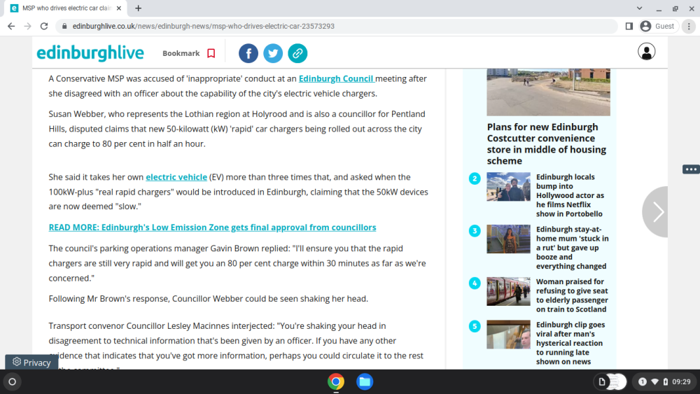Open electric vehicle link

(x=176, y=177)
